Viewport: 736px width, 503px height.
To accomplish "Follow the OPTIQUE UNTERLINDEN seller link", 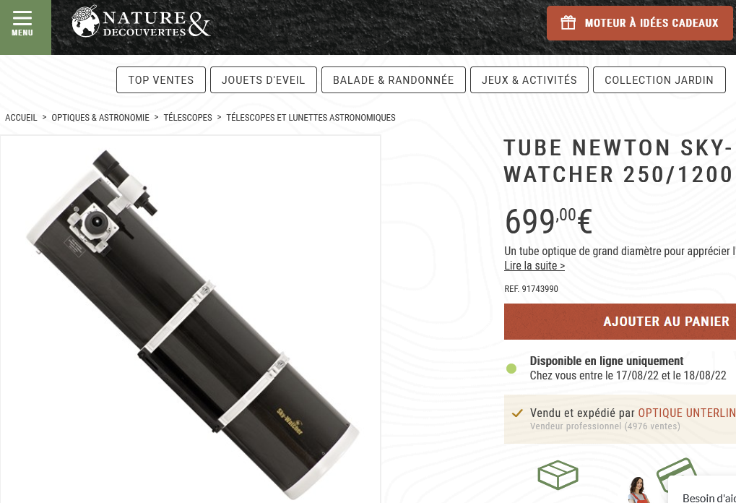I will (687, 413).
